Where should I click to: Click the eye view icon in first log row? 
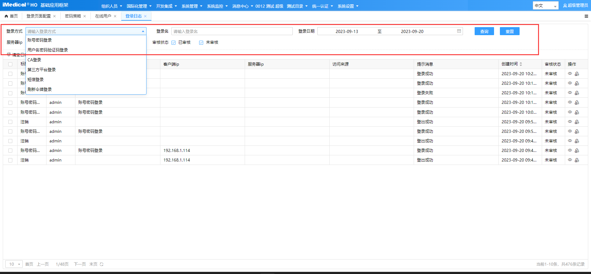[570, 74]
